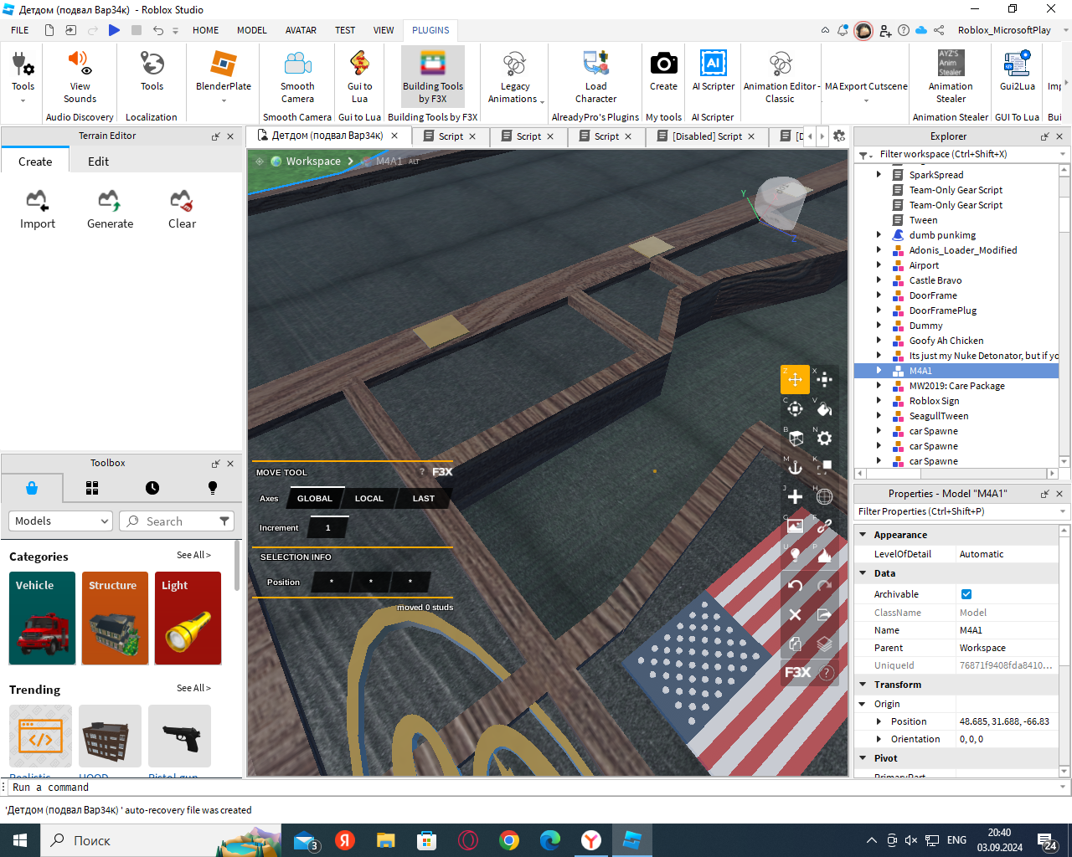This screenshot has width=1072, height=857.
Task: Open the Legacy Animations plugin
Action: pos(514,76)
